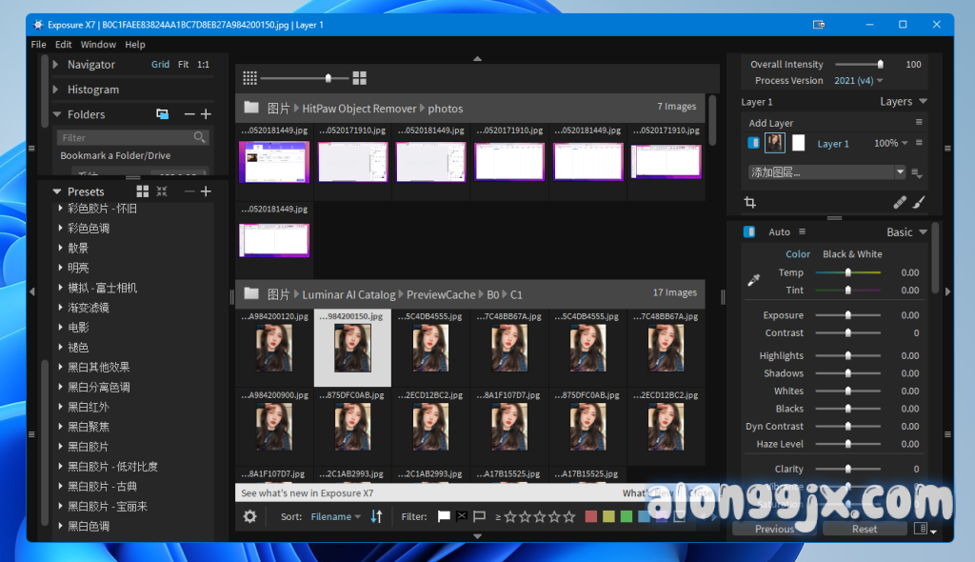Pick the white balance eyedropper
The width and height of the screenshot is (975, 562).
tap(753, 281)
